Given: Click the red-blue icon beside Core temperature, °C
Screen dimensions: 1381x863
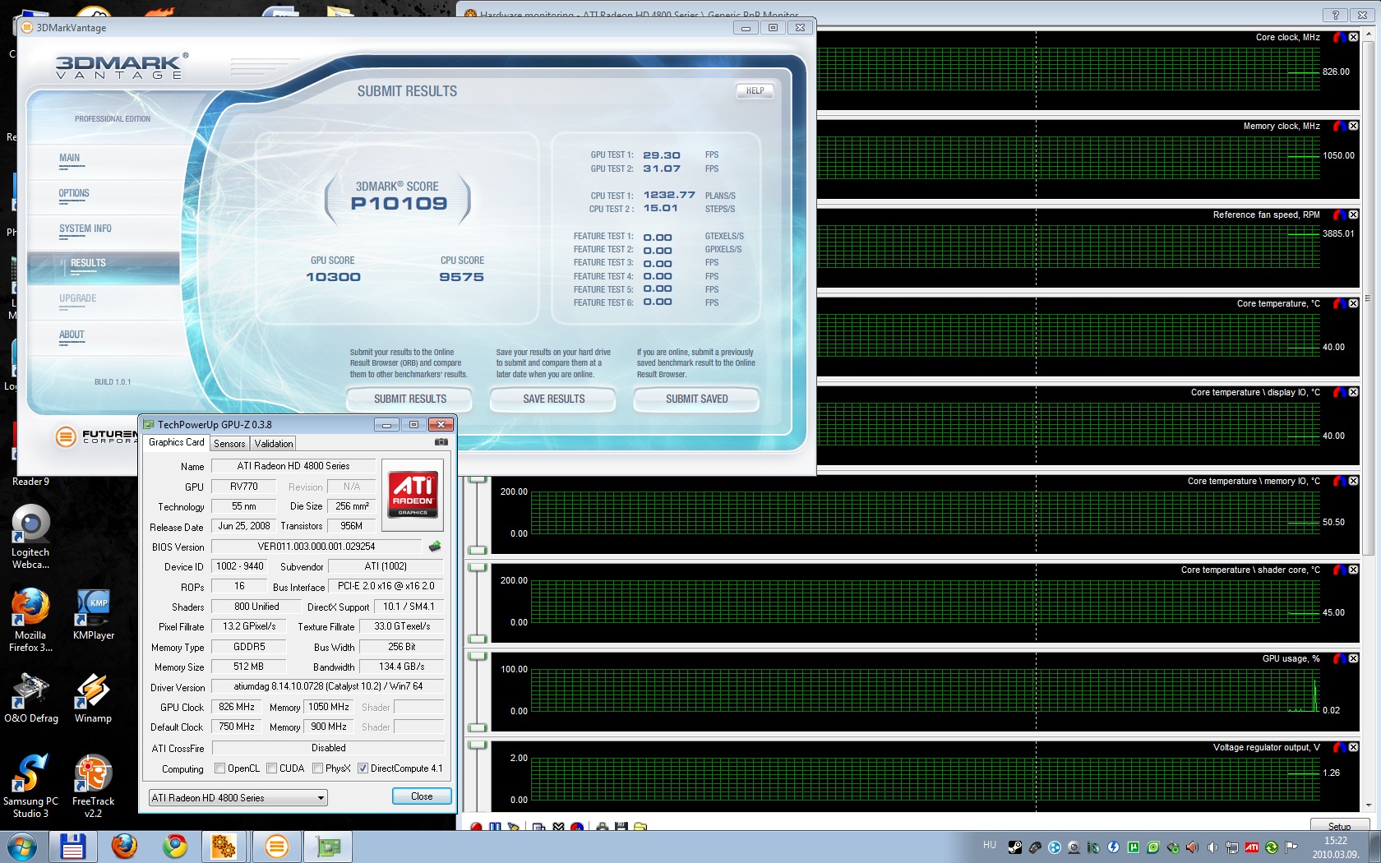Looking at the screenshot, I should coord(1339,303).
